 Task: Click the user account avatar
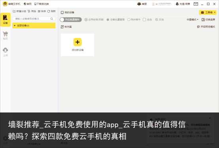click(x=153, y=4)
